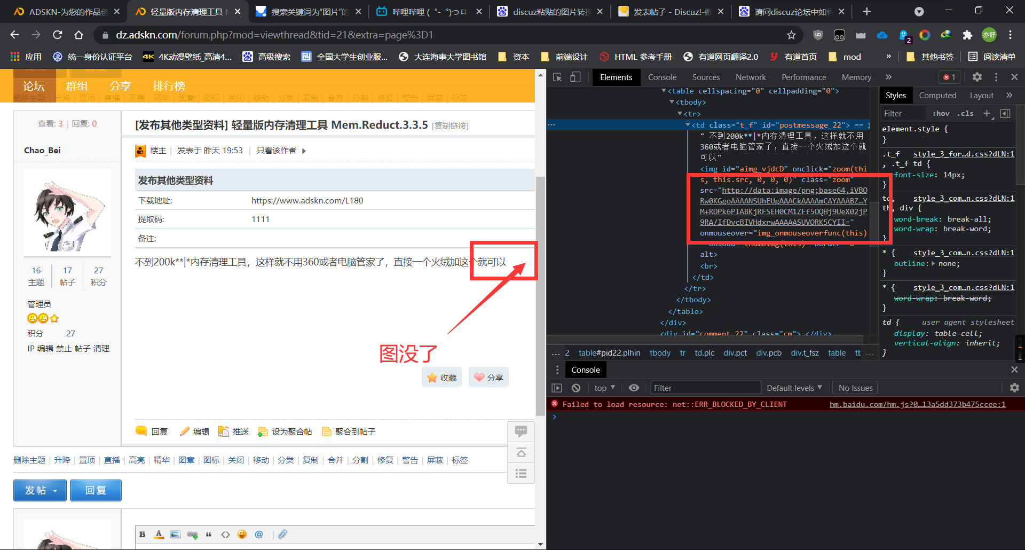Expand outline none property arrow

coord(933,263)
